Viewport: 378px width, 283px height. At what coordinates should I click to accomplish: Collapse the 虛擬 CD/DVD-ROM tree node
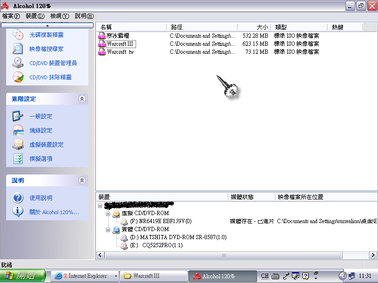pos(108,214)
